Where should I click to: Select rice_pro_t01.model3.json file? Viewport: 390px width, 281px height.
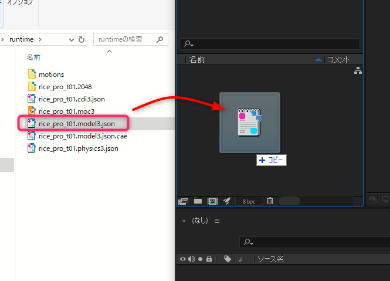[x=76, y=124]
